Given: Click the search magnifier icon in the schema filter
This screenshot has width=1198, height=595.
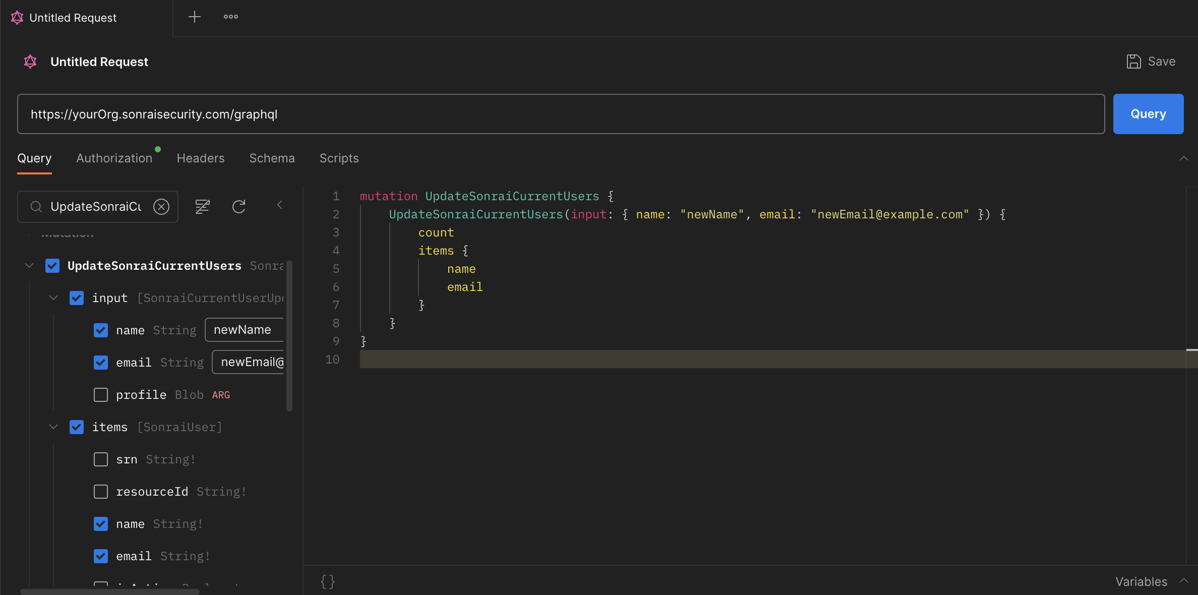Looking at the screenshot, I should click(x=36, y=207).
